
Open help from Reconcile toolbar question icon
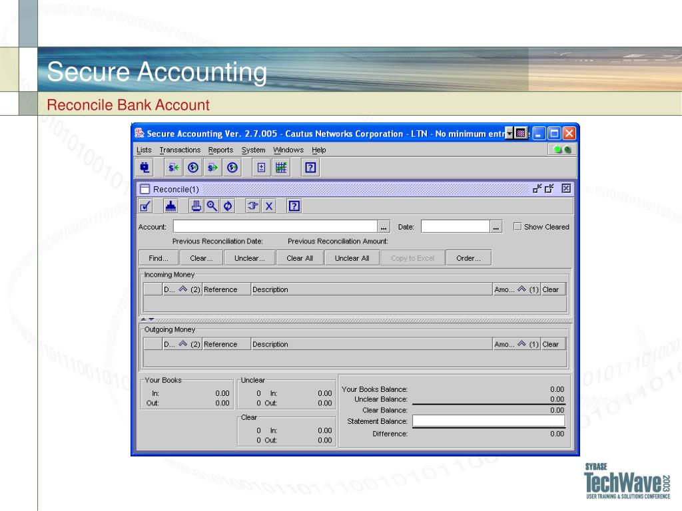(x=294, y=206)
